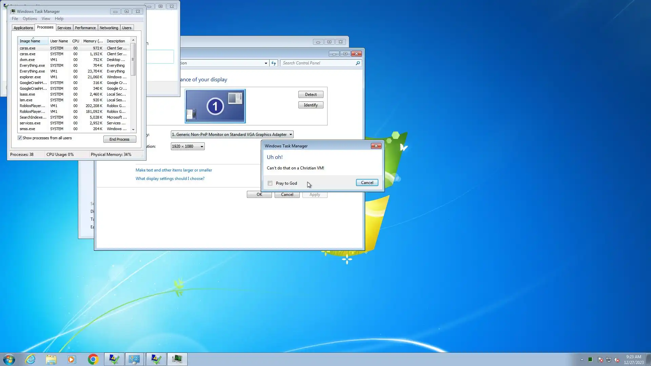Viewport: 651px width, 366px height.
Task: Uncheck Show processes from all users
Action: click(20, 138)
